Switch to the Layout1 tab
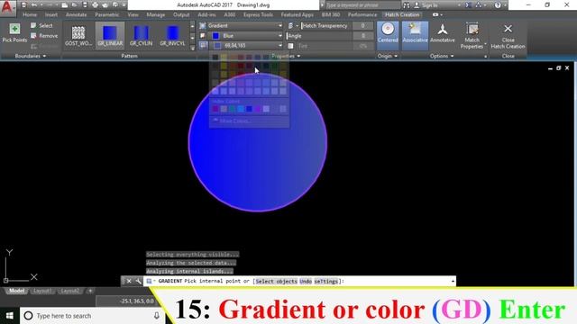This screenshot has height=324, width=577. point(42,291)
